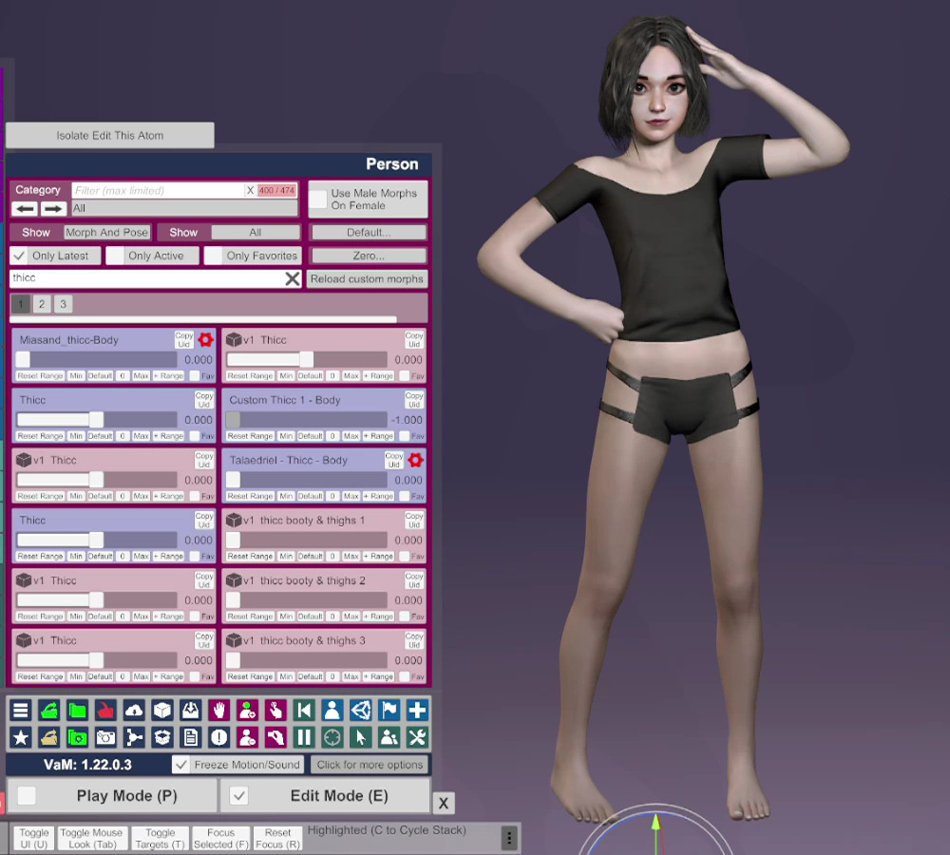Click the Zero... button
Viewport: 950px width, 855px height.
coord(369,256)
